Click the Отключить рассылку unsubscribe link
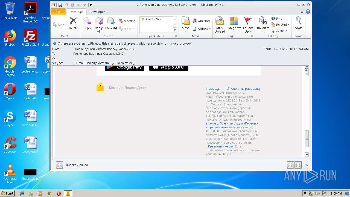 243,89
